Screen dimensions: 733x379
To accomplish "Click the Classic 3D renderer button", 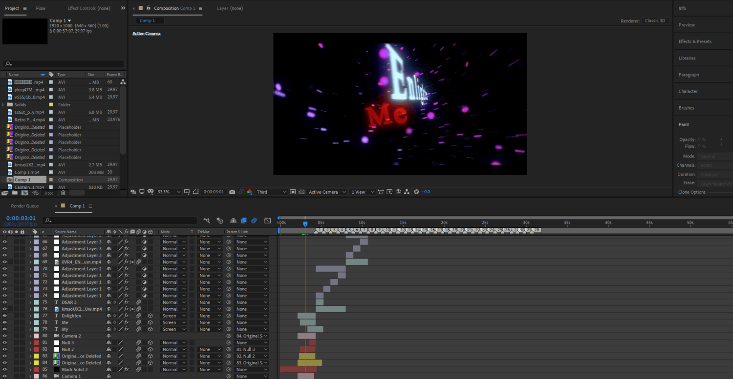I will tap(655, 21).
